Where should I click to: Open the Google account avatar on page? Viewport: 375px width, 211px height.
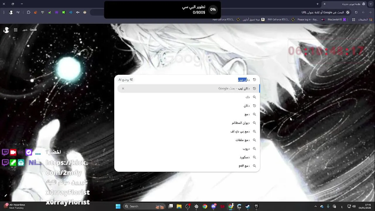point(6,30)
